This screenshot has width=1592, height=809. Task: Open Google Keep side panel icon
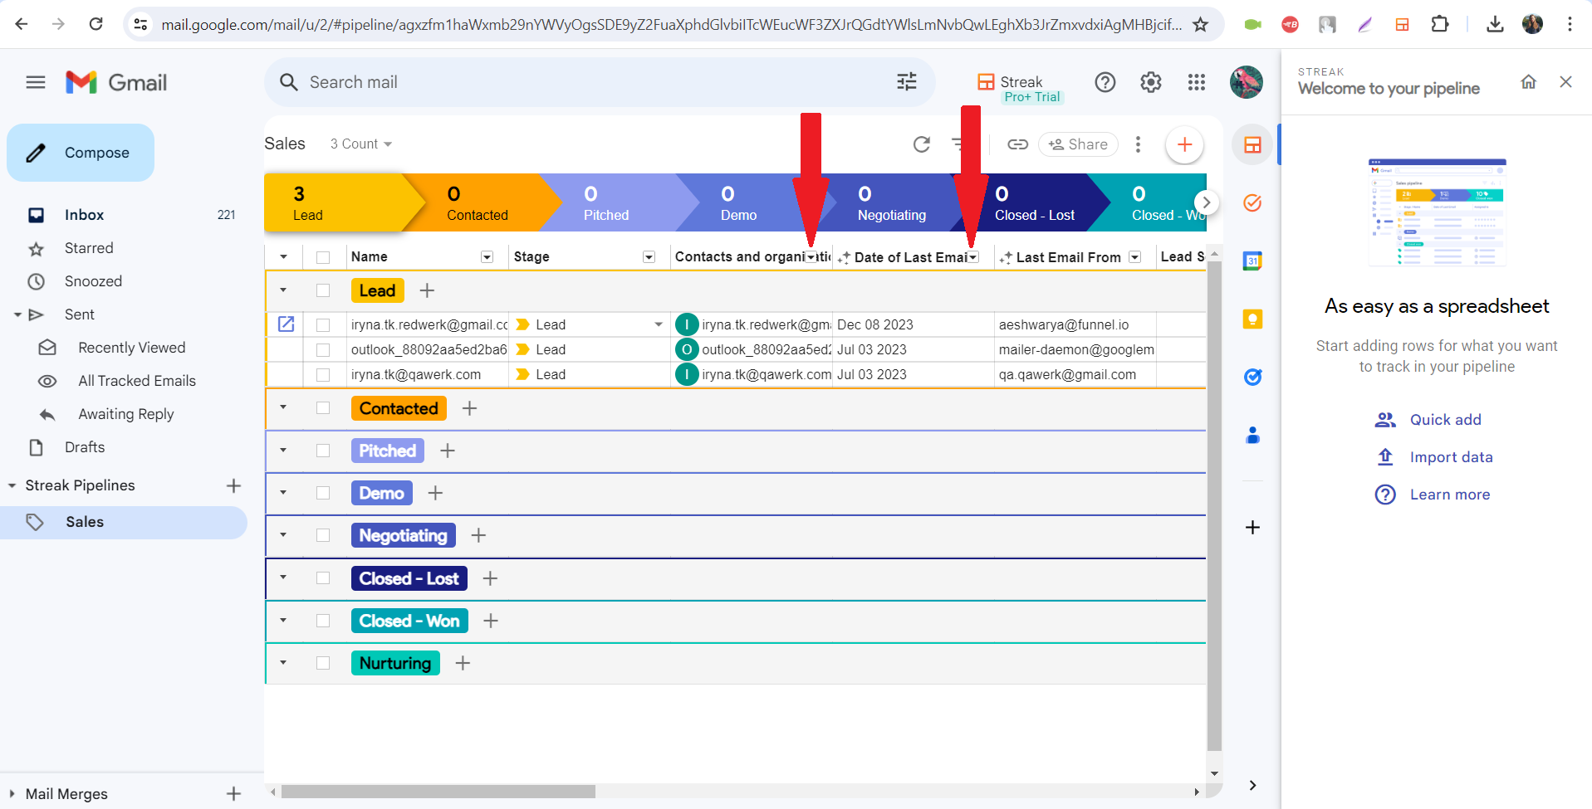tap(1252, 319)
